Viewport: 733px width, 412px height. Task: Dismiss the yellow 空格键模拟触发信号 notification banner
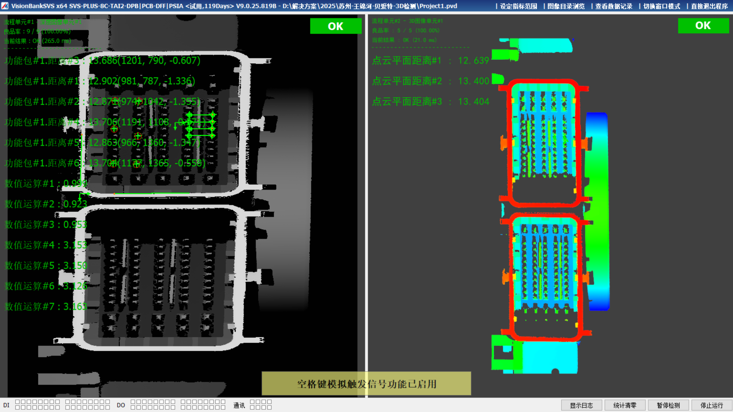[366, 383]
